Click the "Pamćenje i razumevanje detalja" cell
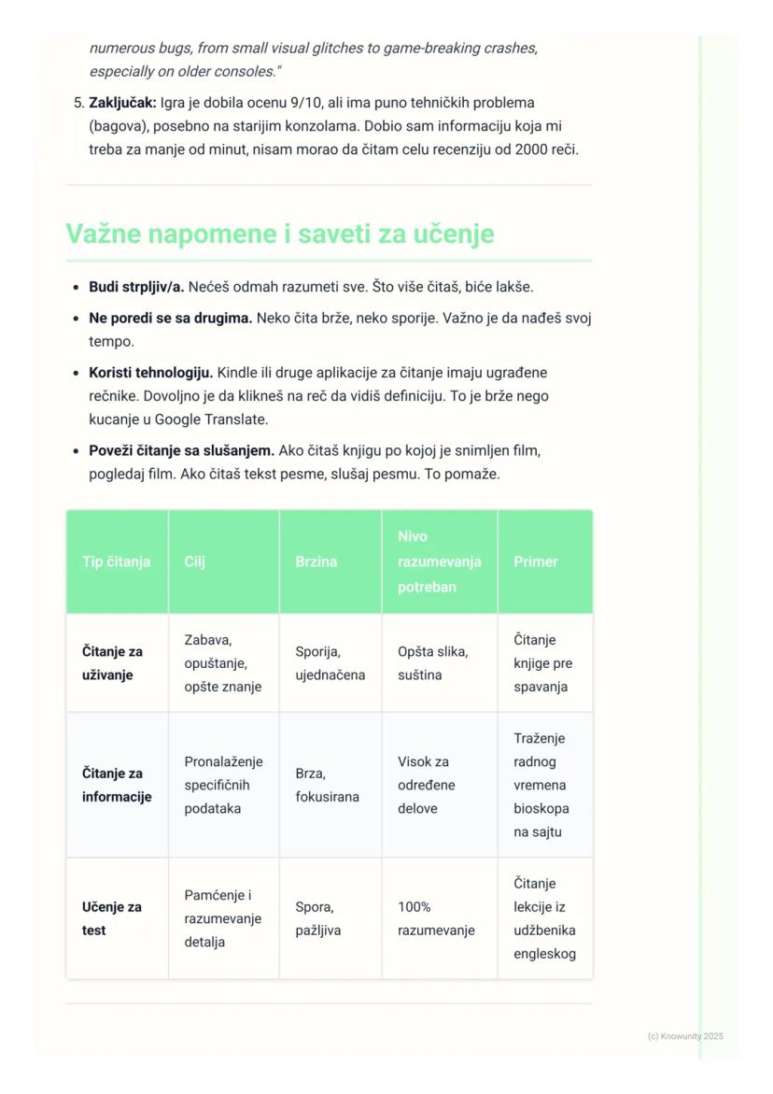 223,918
